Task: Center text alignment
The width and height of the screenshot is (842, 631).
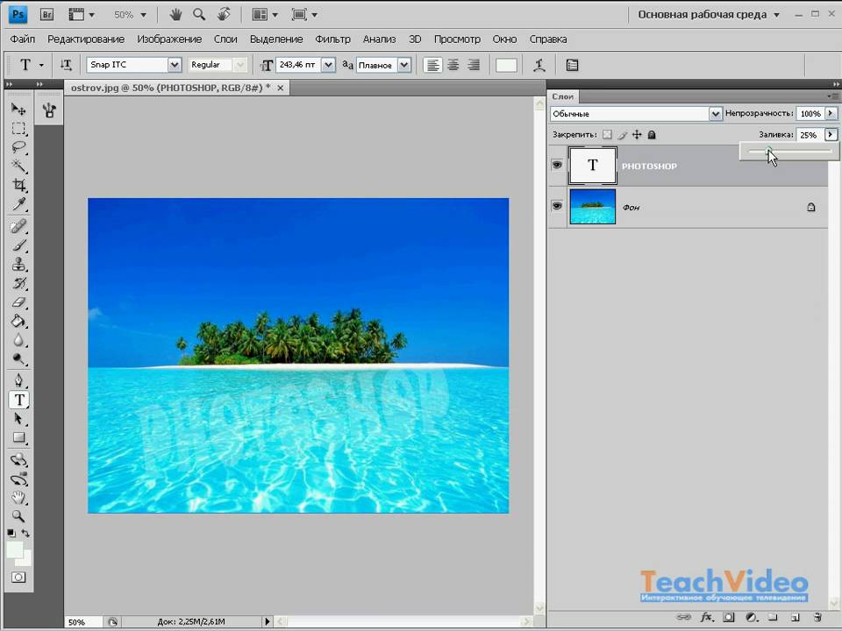Action: pyautogui.click(x=453, y=65)
